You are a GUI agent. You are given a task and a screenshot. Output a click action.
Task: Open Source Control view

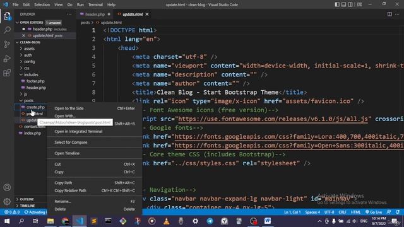[x=7, y=44]
